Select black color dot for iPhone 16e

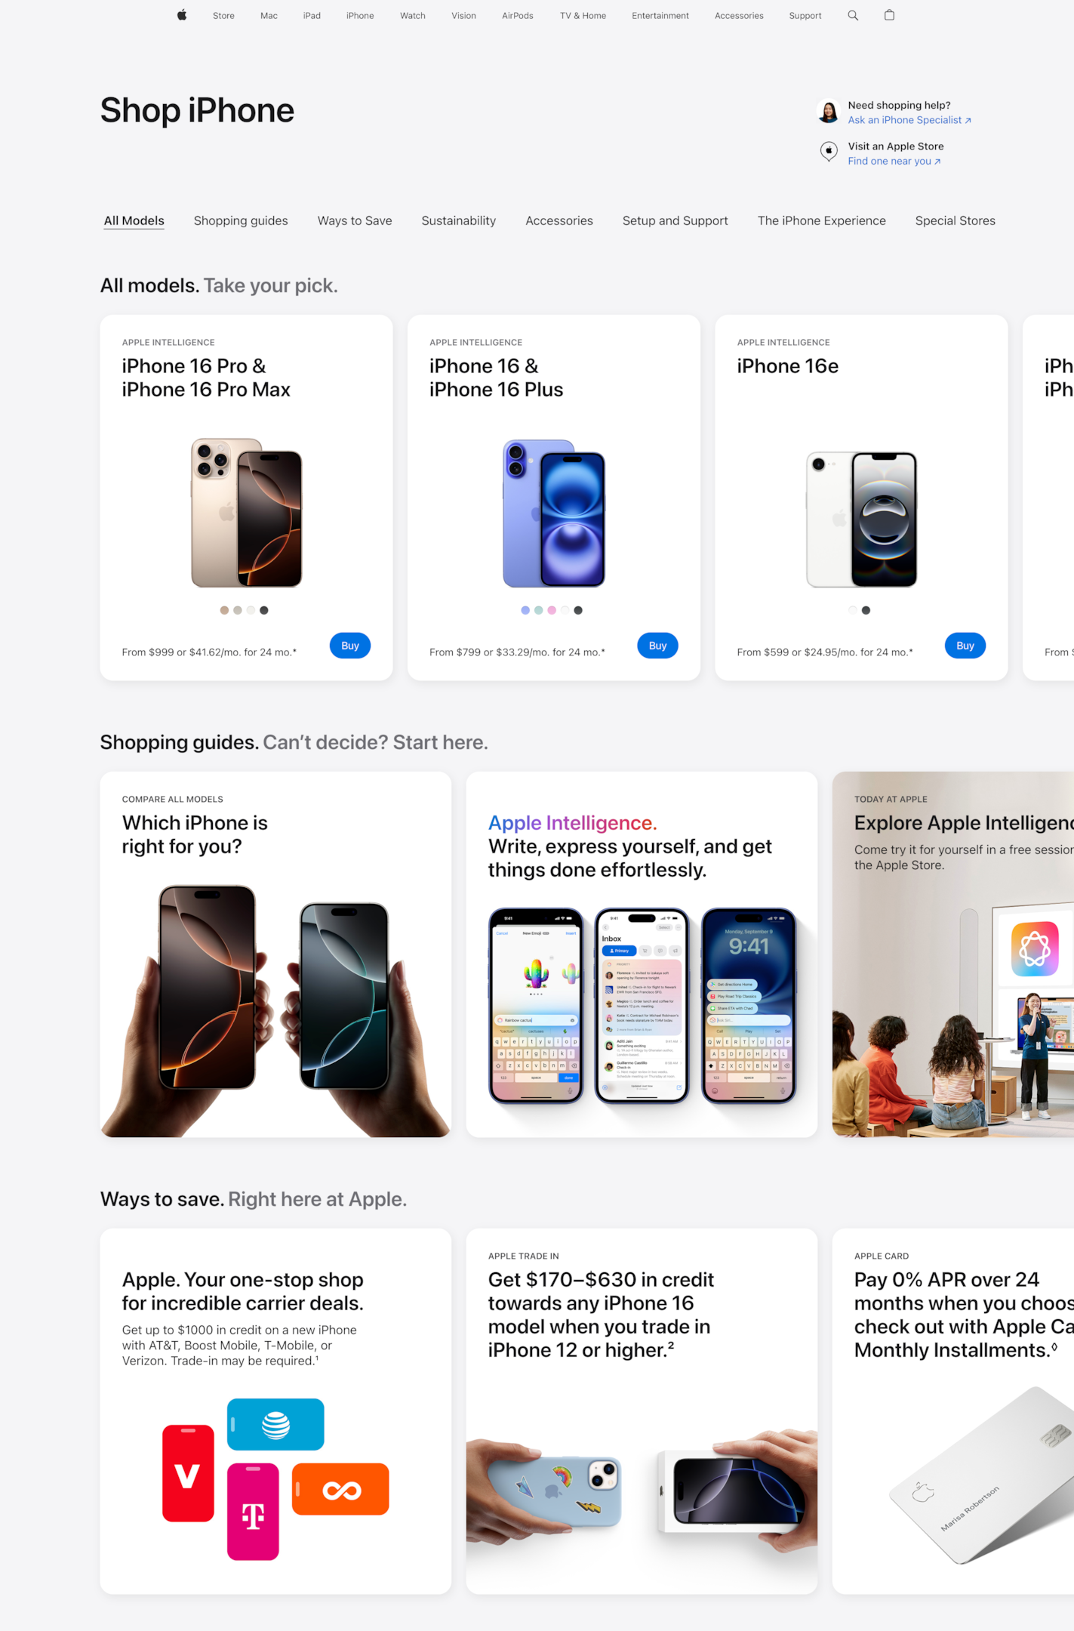click(x=866, y=610)
